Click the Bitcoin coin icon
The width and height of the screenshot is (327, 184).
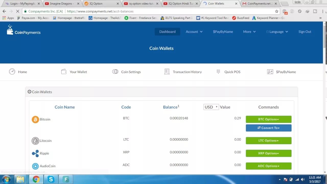(x=35, y=119)
